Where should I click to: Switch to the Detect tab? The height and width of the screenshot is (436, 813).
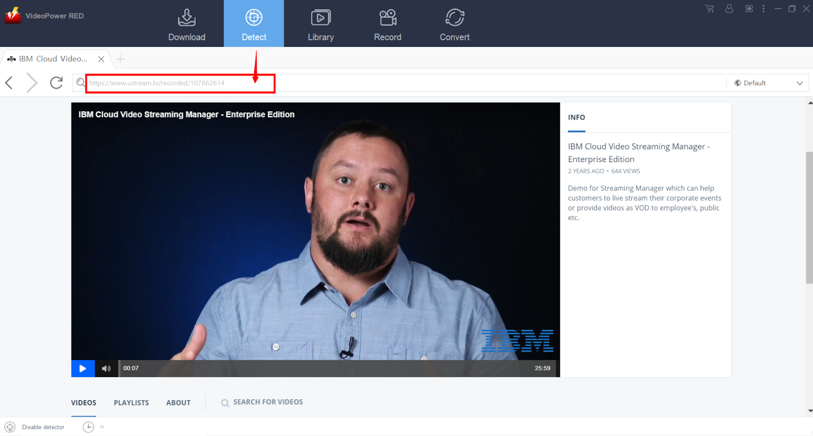(x=254, y=24)
